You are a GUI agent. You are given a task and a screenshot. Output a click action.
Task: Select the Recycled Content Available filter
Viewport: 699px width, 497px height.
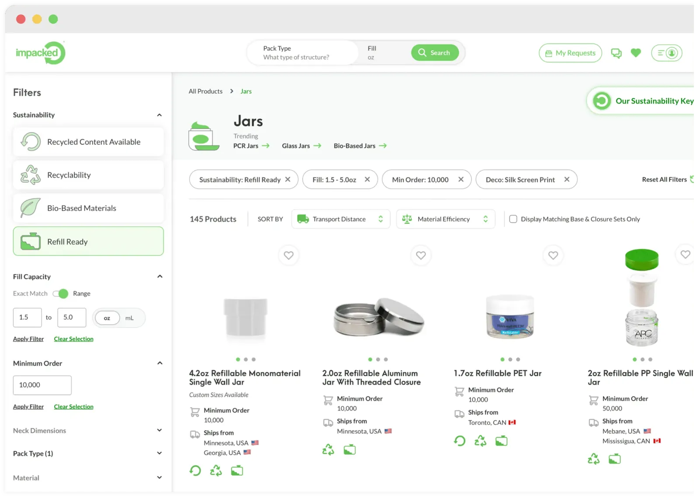coord(88,142)
